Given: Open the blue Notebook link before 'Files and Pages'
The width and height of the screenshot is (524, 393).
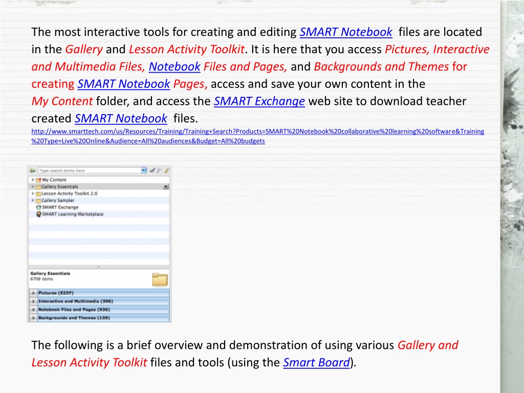Looking at the screenshot, I should 174,67.
